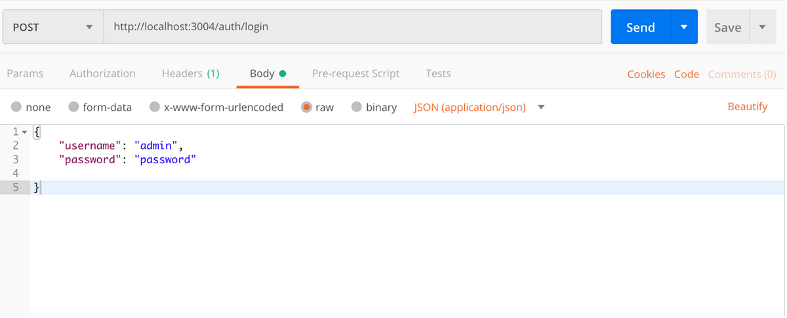Click the Code link
Viewport: 787px width, 318px height.
pyautogui.click(x=687, y=74)
